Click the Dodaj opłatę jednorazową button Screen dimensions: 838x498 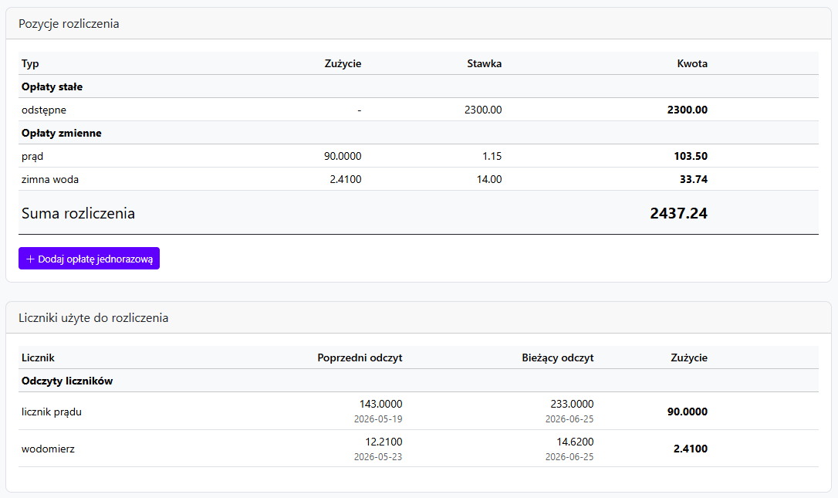coord(89,259)
